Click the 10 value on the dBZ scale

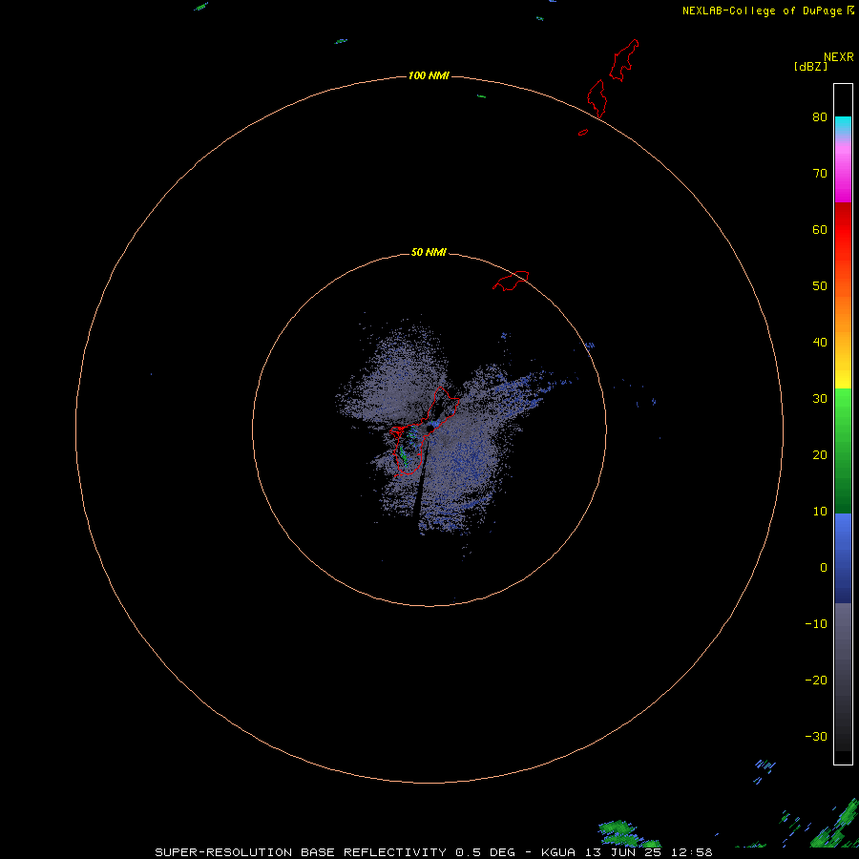[820, 512]
